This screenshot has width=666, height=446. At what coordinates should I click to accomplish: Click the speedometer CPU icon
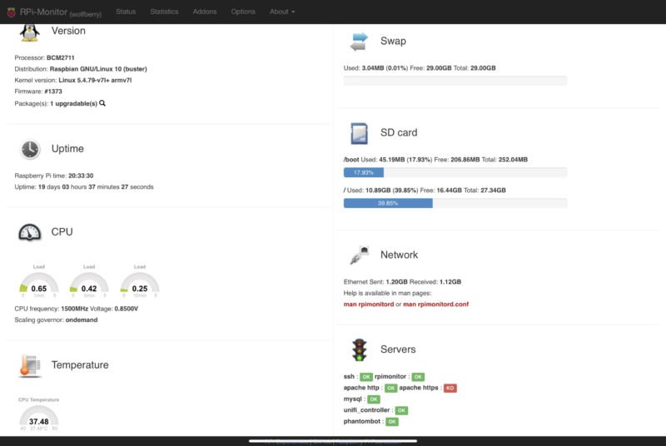30,232
